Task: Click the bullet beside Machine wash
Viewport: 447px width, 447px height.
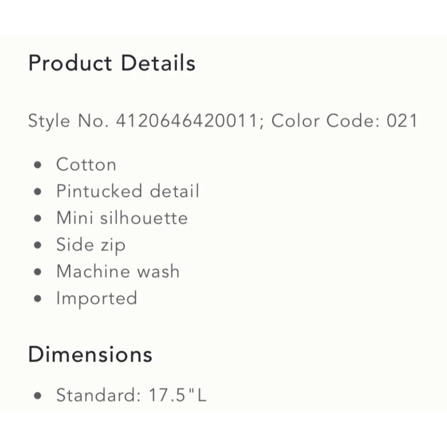Action: tap(38, 272)
